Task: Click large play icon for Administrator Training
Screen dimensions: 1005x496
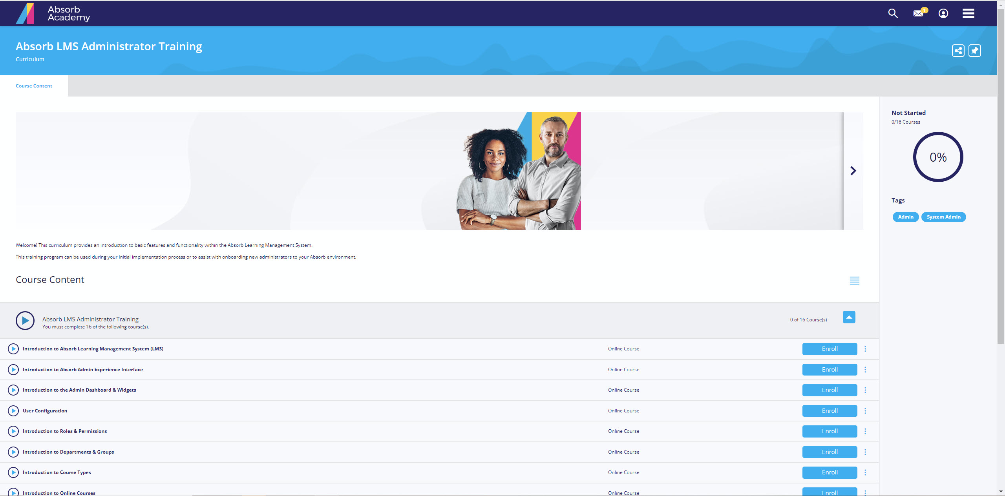Action: point(25,321)
